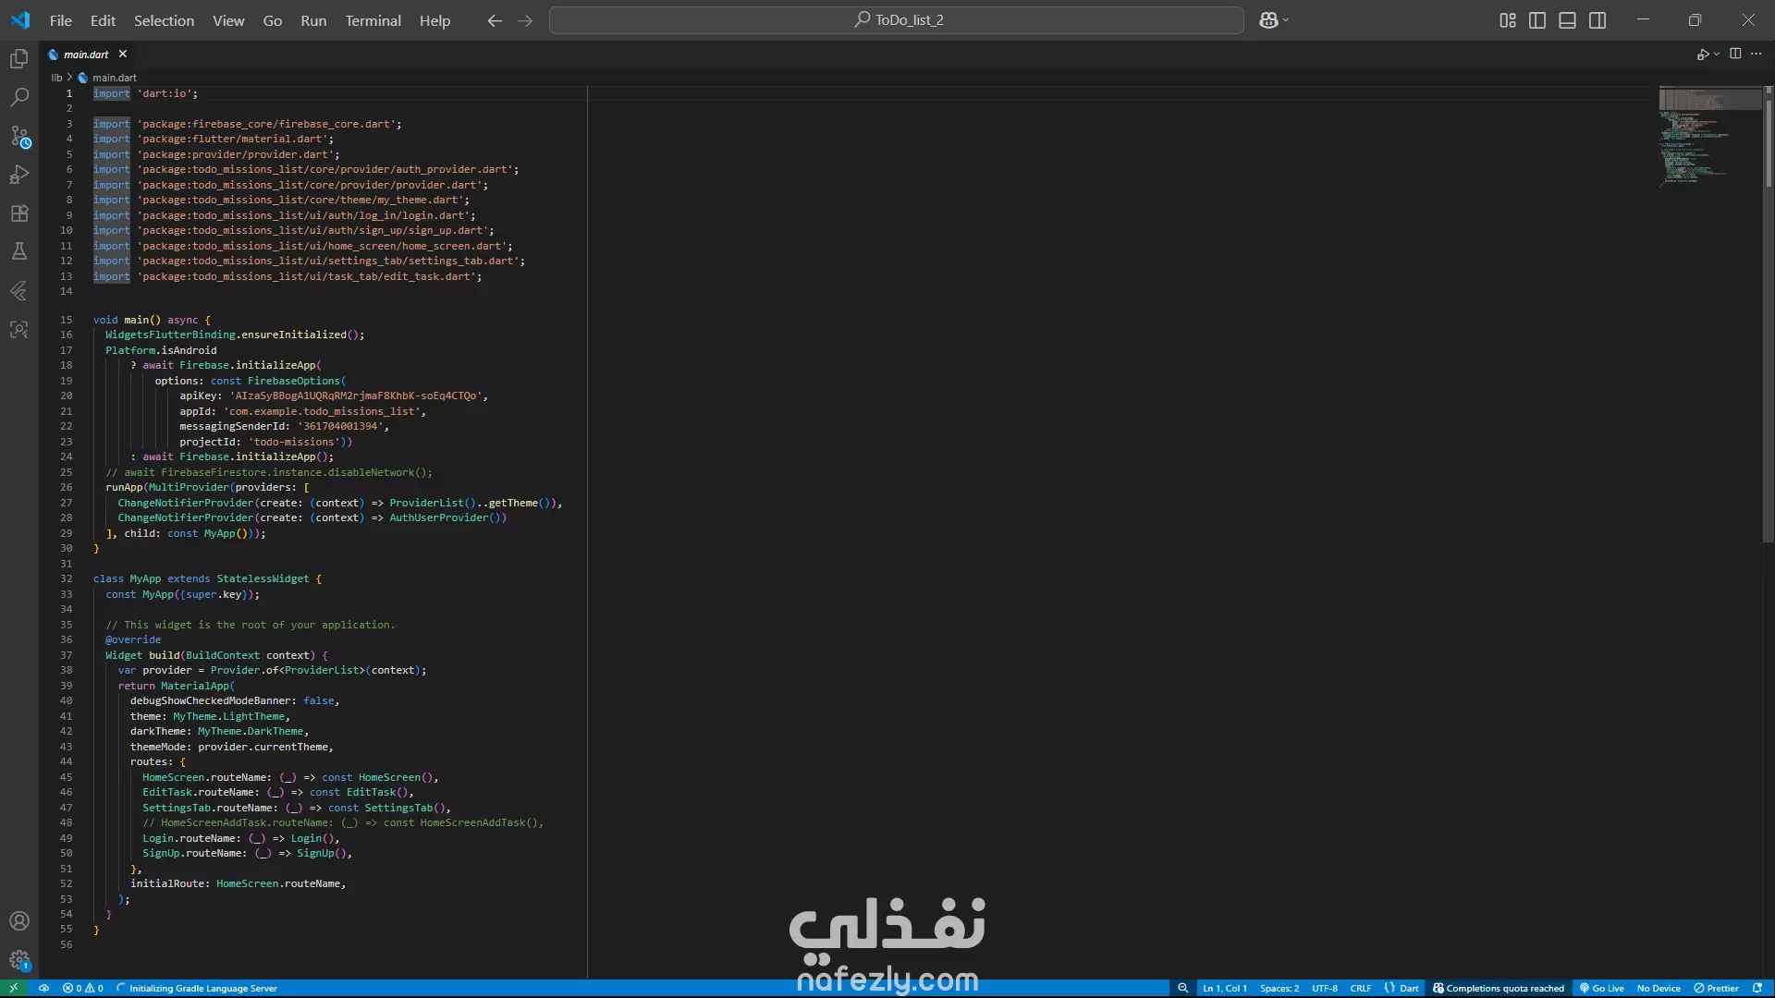Click the VS Code logo icon
This screenshot has width=1775, height=998.
[20, 19]
